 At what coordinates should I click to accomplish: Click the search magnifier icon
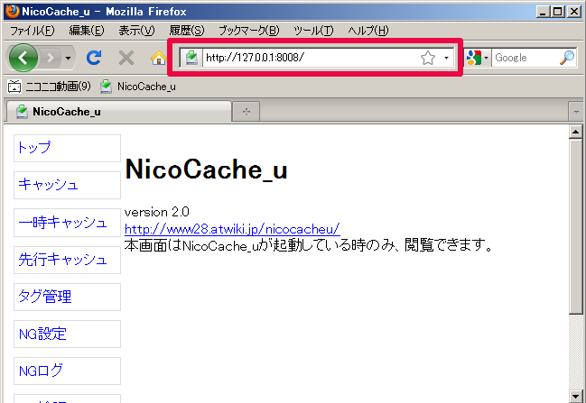coord(566,58)
